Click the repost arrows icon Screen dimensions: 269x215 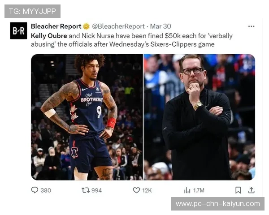tap(86, 190)
